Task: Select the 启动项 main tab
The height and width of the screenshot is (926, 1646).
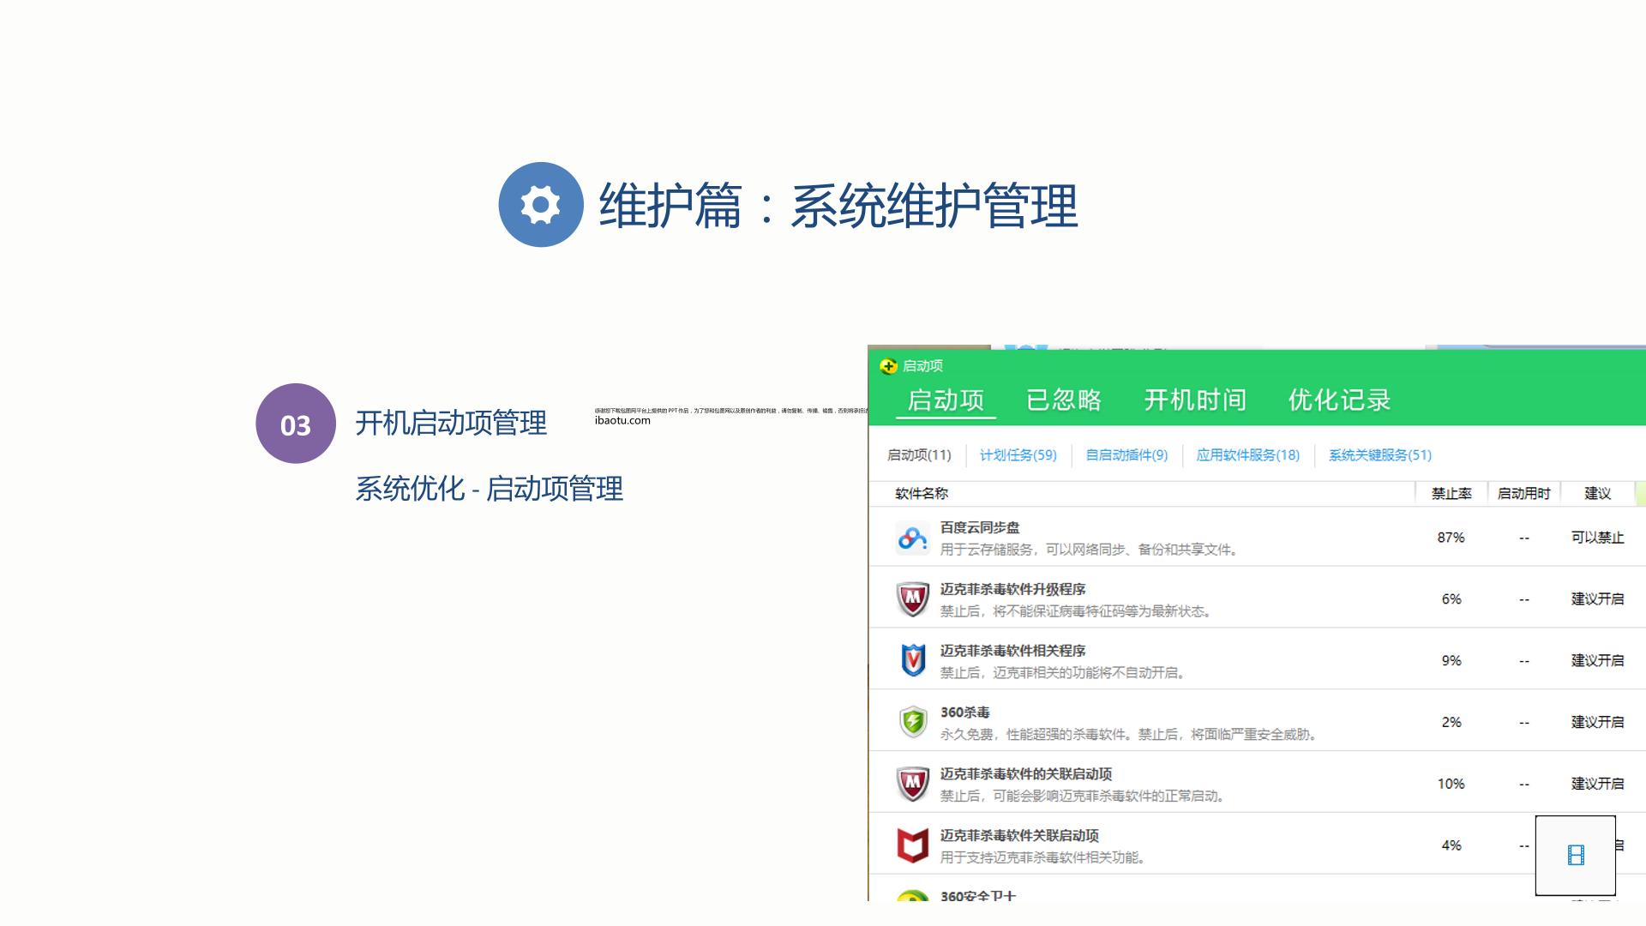Action: coord(946,400)
